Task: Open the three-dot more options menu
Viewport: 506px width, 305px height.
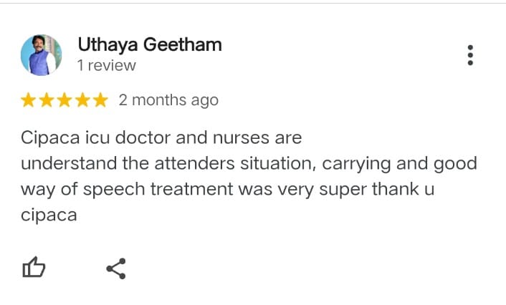Action: point(470,55)
